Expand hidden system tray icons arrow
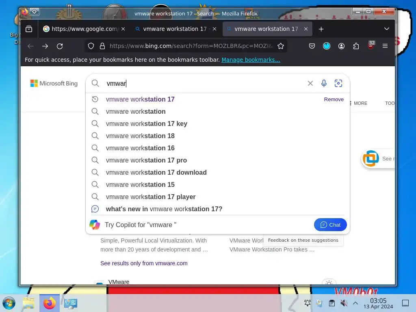Image resolution: width=416 pixels, height=312 pixels. point(355,303)
